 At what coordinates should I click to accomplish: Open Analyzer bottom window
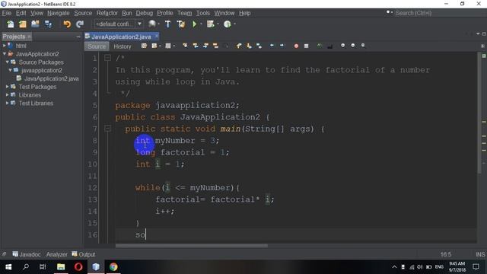tap(56, 254)
